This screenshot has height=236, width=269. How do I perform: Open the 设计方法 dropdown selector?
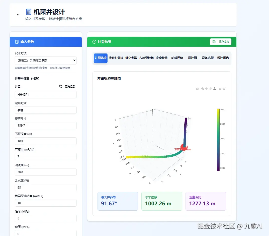tap(46, 61)
